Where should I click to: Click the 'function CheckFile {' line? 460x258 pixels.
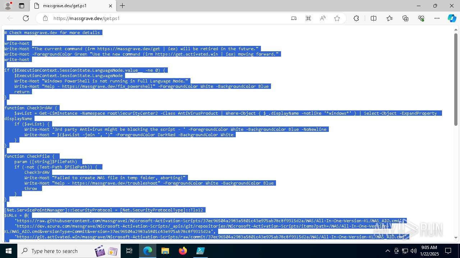(x=29, y=156)
